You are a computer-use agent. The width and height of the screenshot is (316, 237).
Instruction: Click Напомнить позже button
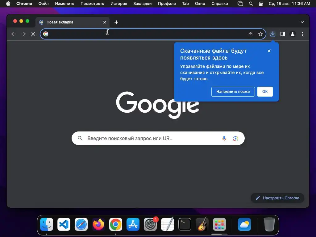point(233,91)
